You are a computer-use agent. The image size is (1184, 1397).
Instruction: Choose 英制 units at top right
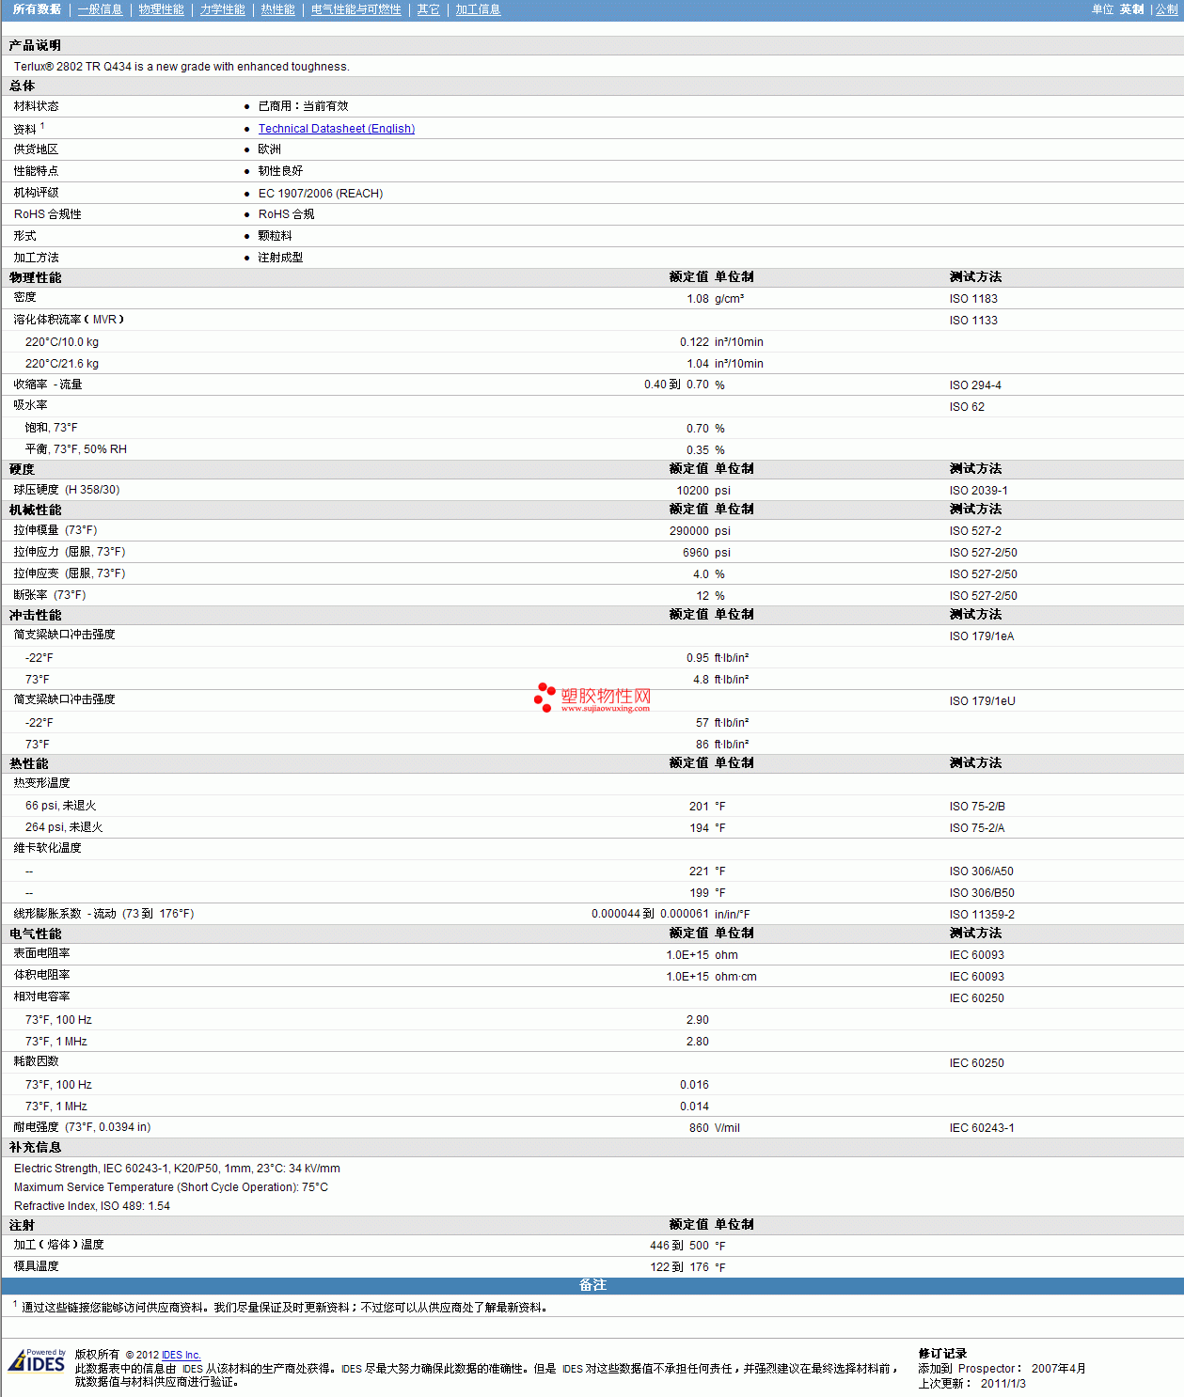[1132, 9]
